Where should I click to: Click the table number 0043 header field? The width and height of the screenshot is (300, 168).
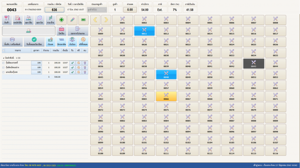pos(12,10)
